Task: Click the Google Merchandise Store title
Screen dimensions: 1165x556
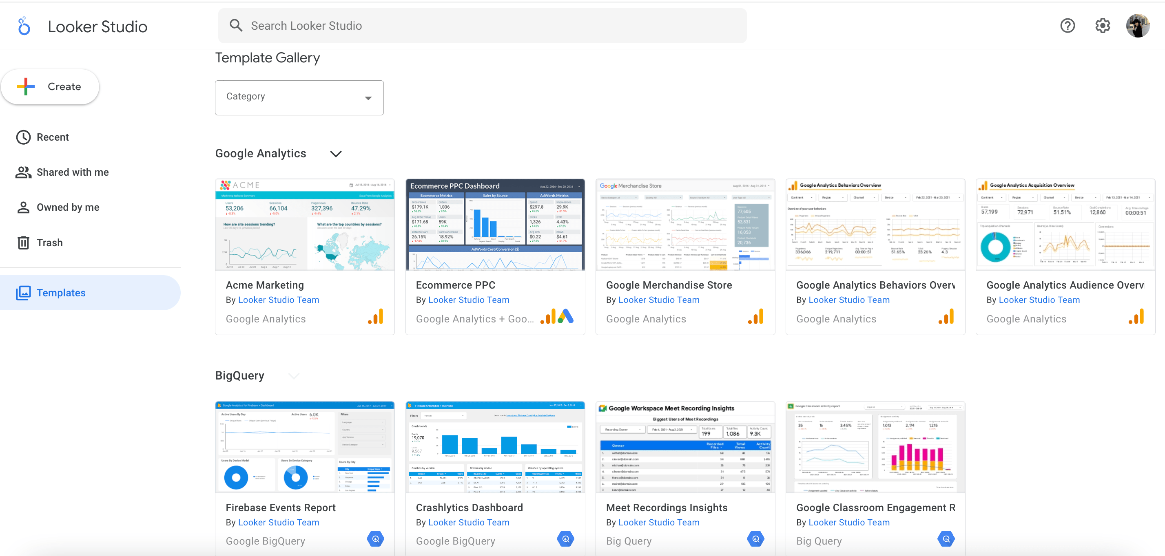Action: pos(669,285)
